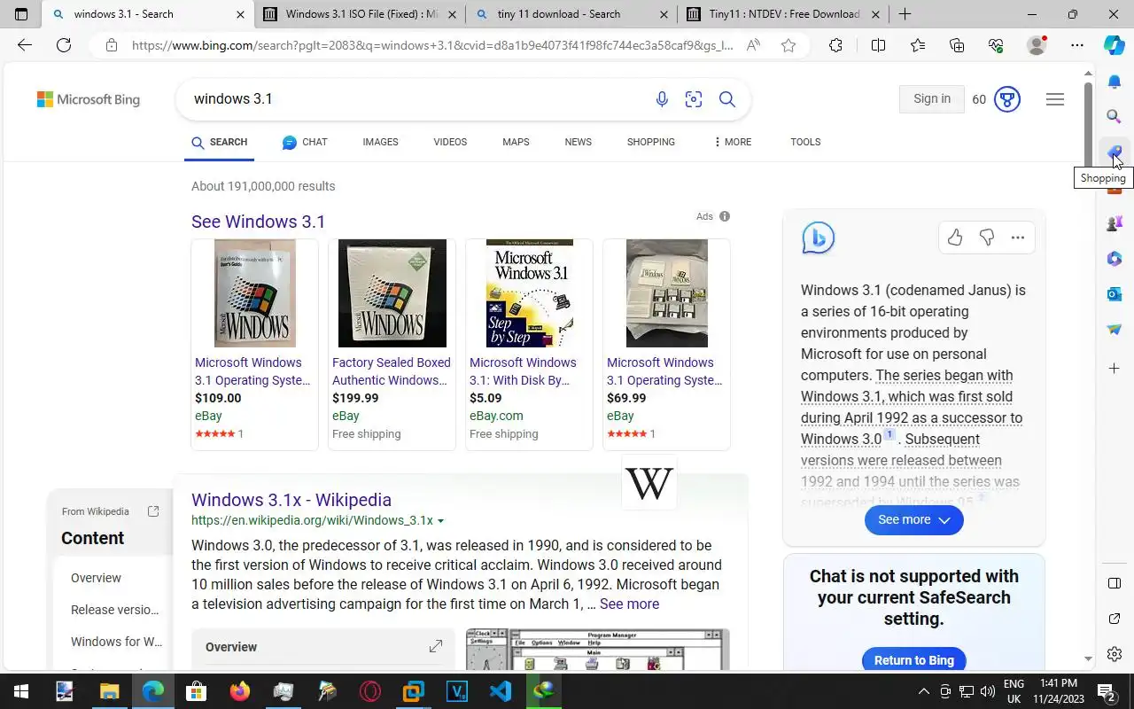Viewport: 1134px width, 709px height.
Task: Expand See more in chat answer
Action: tap(913, 520)
